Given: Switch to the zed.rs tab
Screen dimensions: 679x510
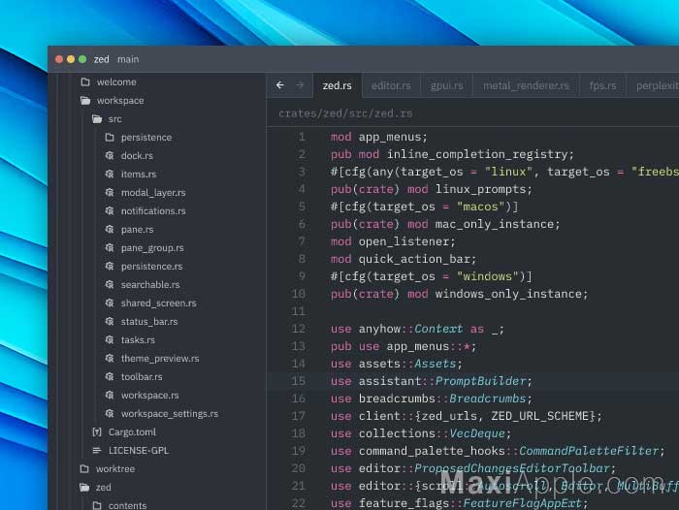Looking at the screenshot, I should point(337,85).
